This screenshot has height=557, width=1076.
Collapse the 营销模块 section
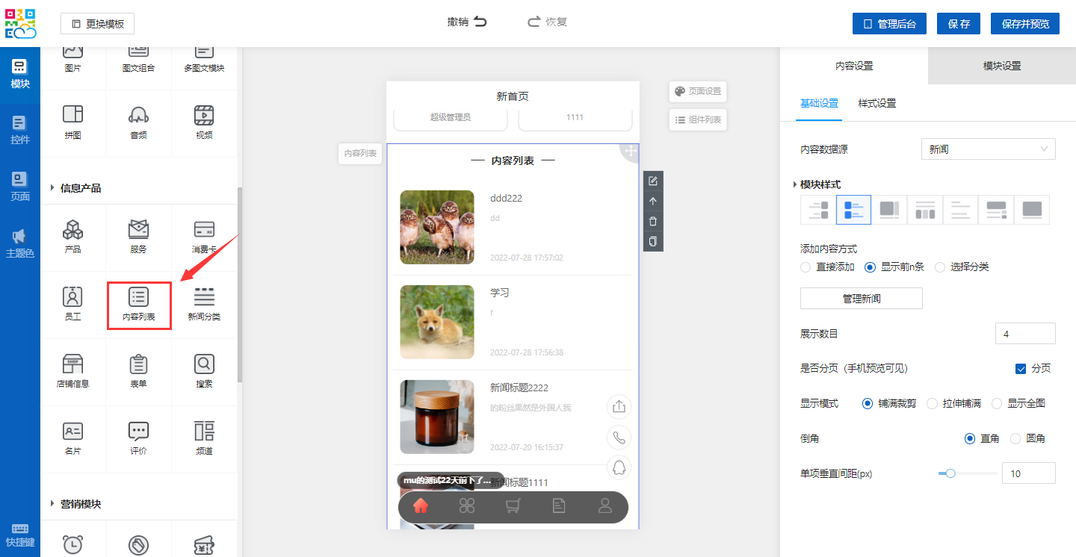click(52, 504)
